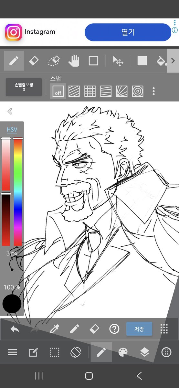This screenshot has width=179, height=388.
Task: Open Instagram ad with 열기 button
Action: (128, 32)
